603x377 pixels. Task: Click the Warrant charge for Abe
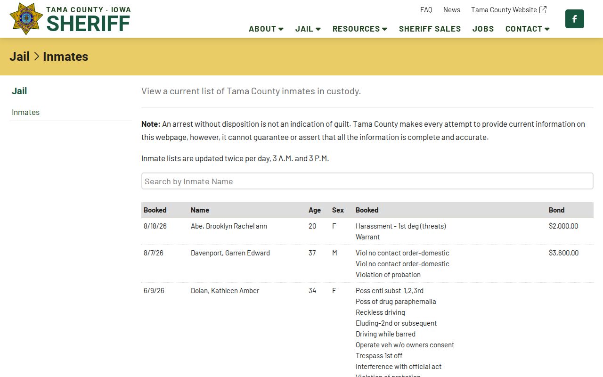coord(368,237)
